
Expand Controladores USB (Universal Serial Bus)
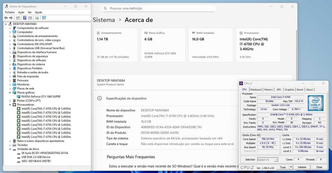tap(10, 48)
